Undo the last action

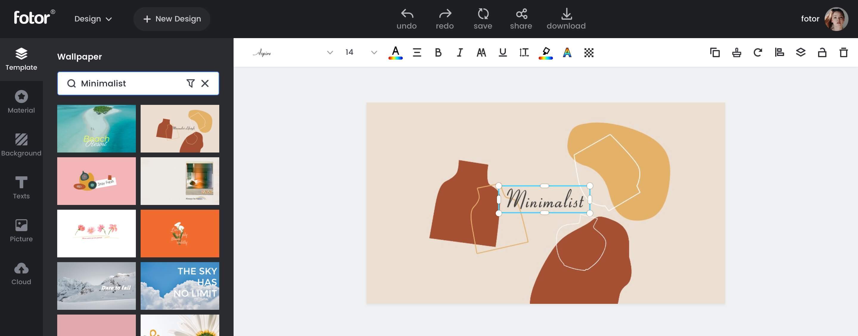click(407, 19)
